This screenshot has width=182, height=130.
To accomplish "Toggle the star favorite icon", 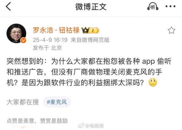I will tap(171, 30).
